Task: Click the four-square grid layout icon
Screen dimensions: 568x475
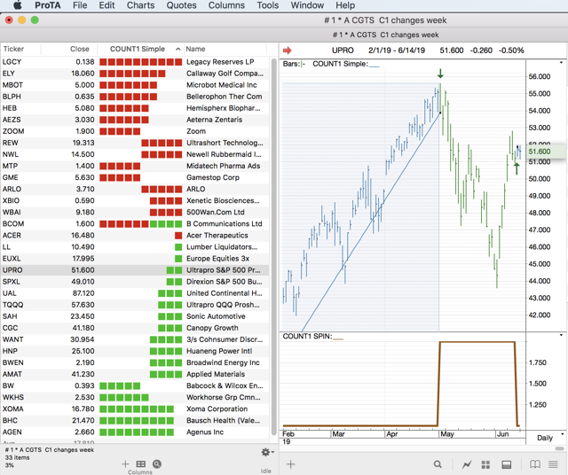Action: pos(485,464)
